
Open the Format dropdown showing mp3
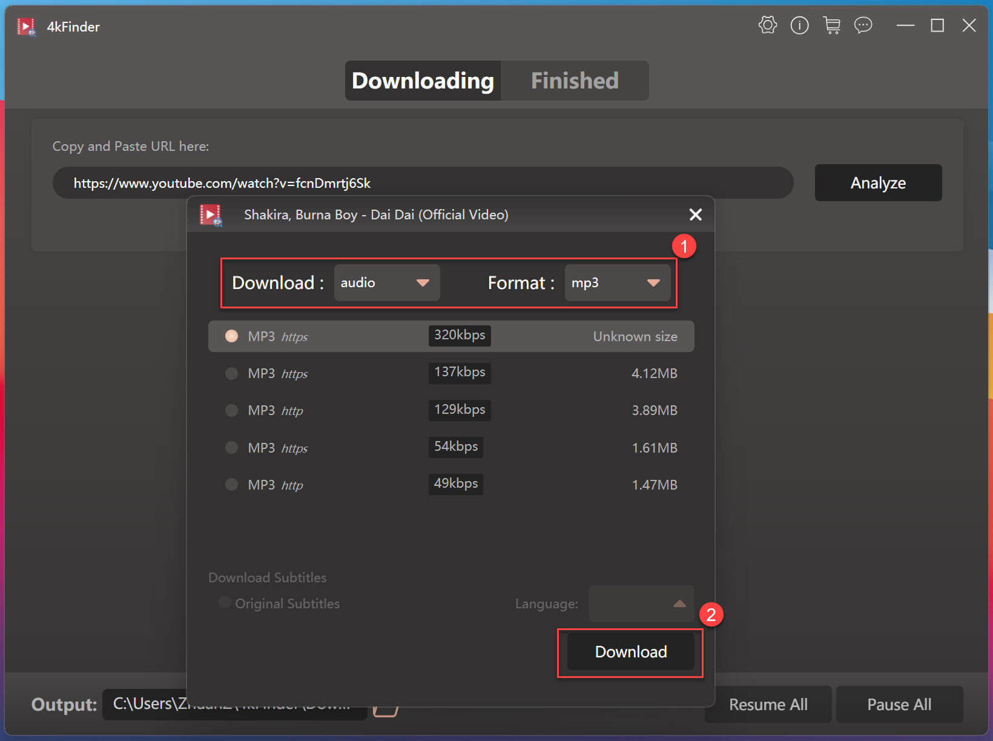click(617, 282)
